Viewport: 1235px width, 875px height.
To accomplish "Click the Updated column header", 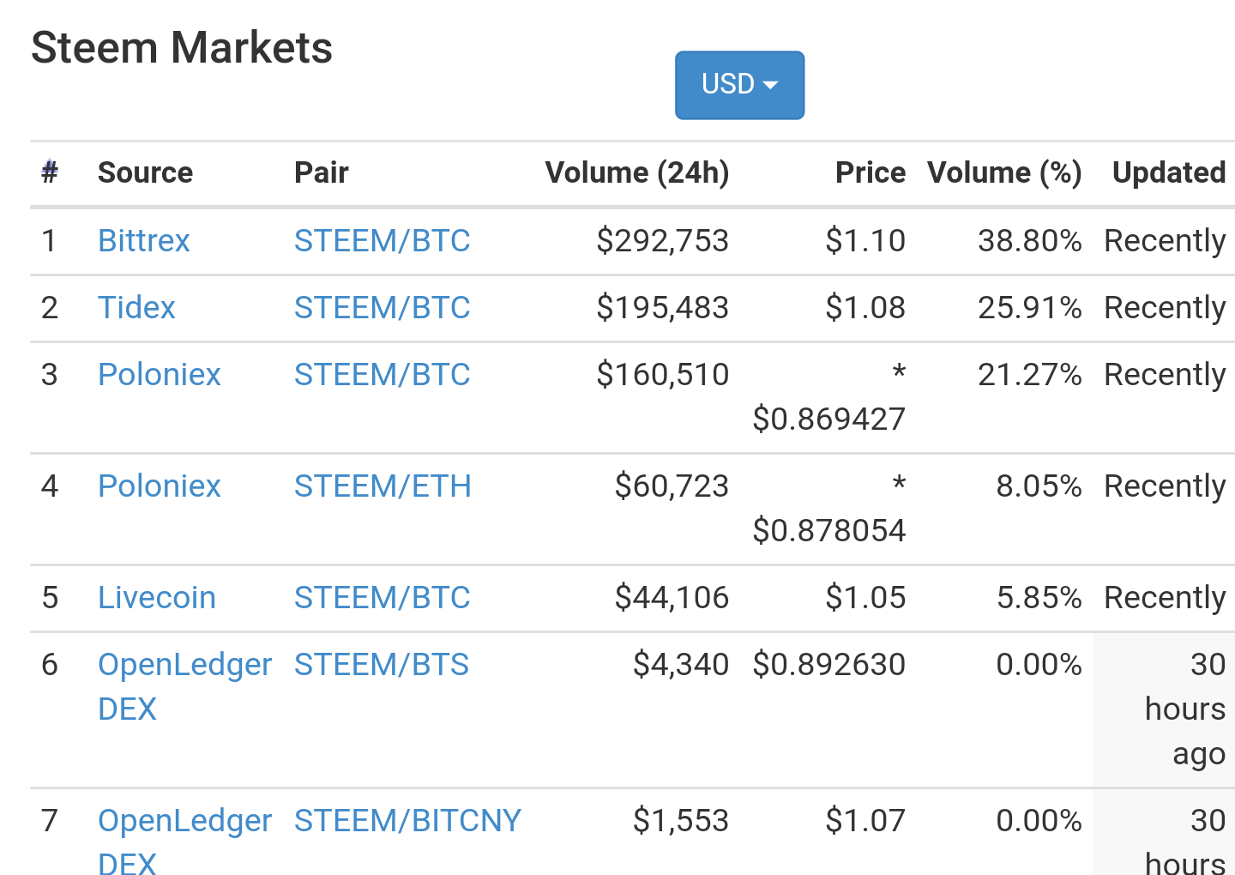I will [1168, 172].
